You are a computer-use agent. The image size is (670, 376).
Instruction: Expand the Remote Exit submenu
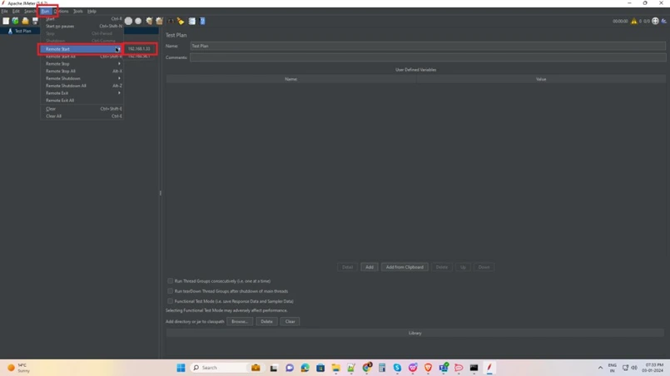pyautogui.click(x=82, y=92)
